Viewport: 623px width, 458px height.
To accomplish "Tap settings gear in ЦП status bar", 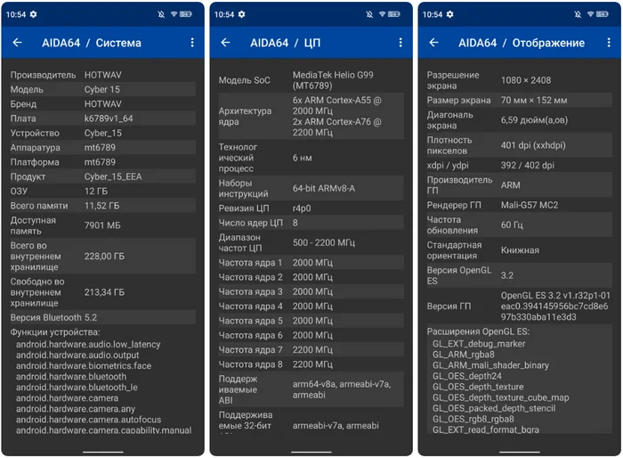I will pyautogui.click(x=241, y=14).
